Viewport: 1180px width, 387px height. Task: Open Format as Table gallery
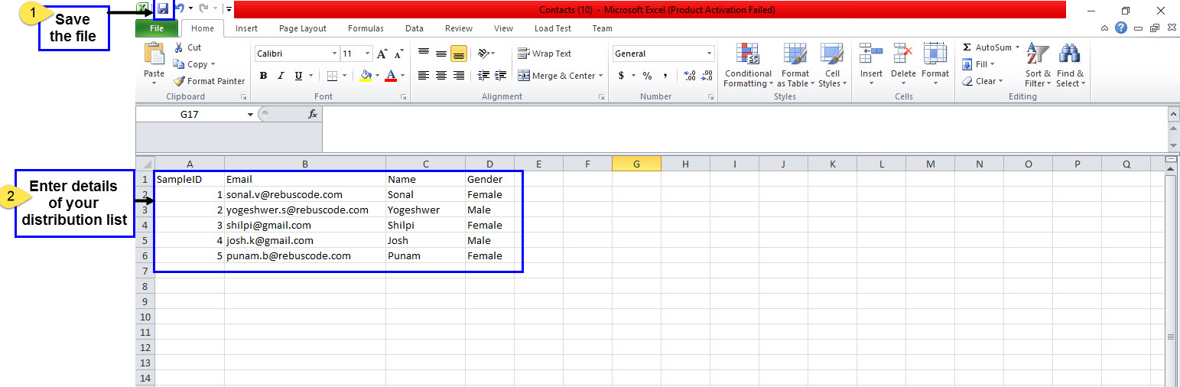point(795,66)
